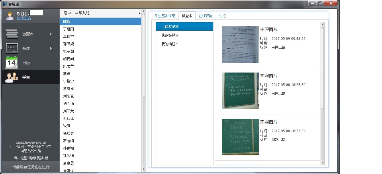The width and height of the screenshot is (382, 174).
Task: Collapse the 高中二年级九班 class header arrow
Action: (140, 13)
